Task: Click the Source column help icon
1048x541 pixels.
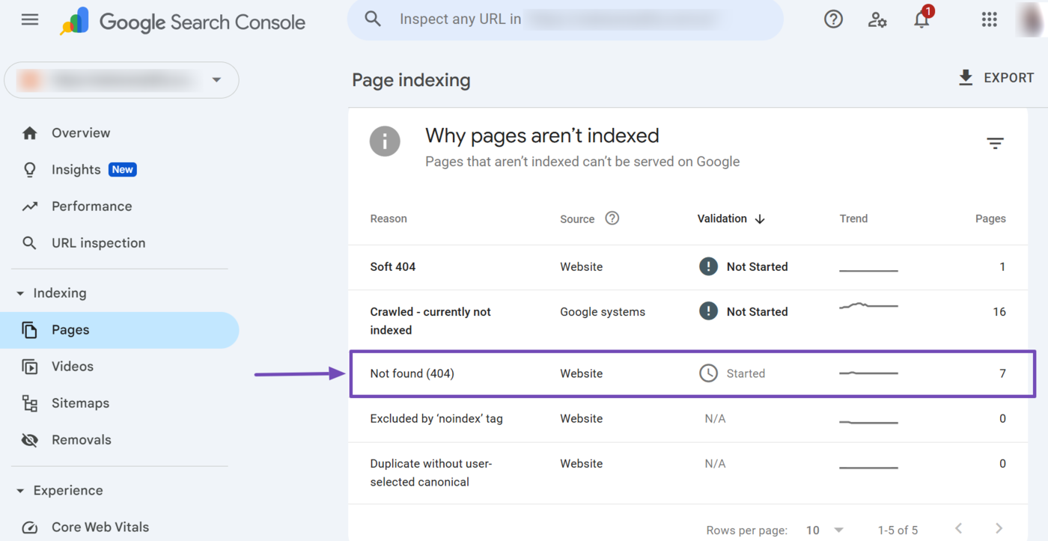Action: pyautogui.click(x=612, y=218)
